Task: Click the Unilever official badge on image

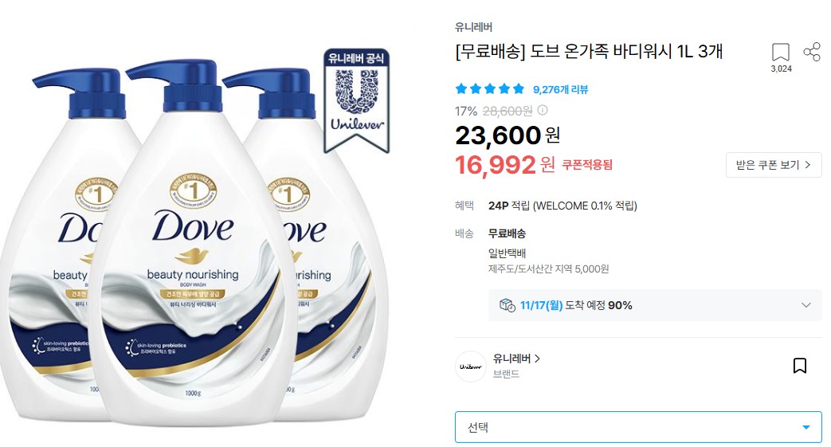Action: [356, 100]
